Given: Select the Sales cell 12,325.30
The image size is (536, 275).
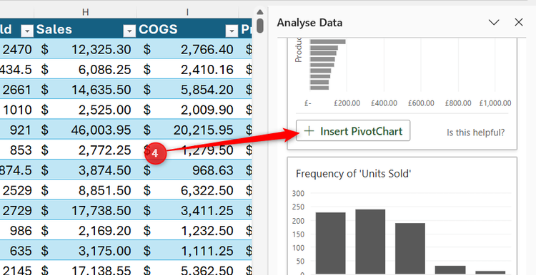Looking at the screenshot, I should (85, 49).
